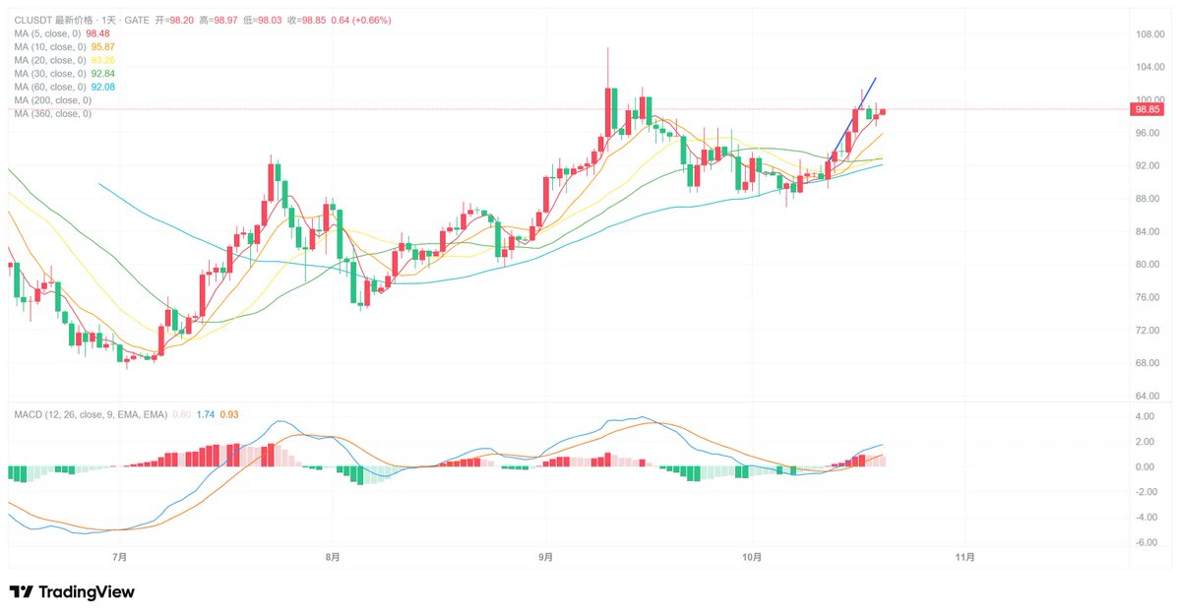The height and width of the screenshot is (616, 1180).
Task: Click the 11月 label on the time axis
Action: [x=964, y=557]
